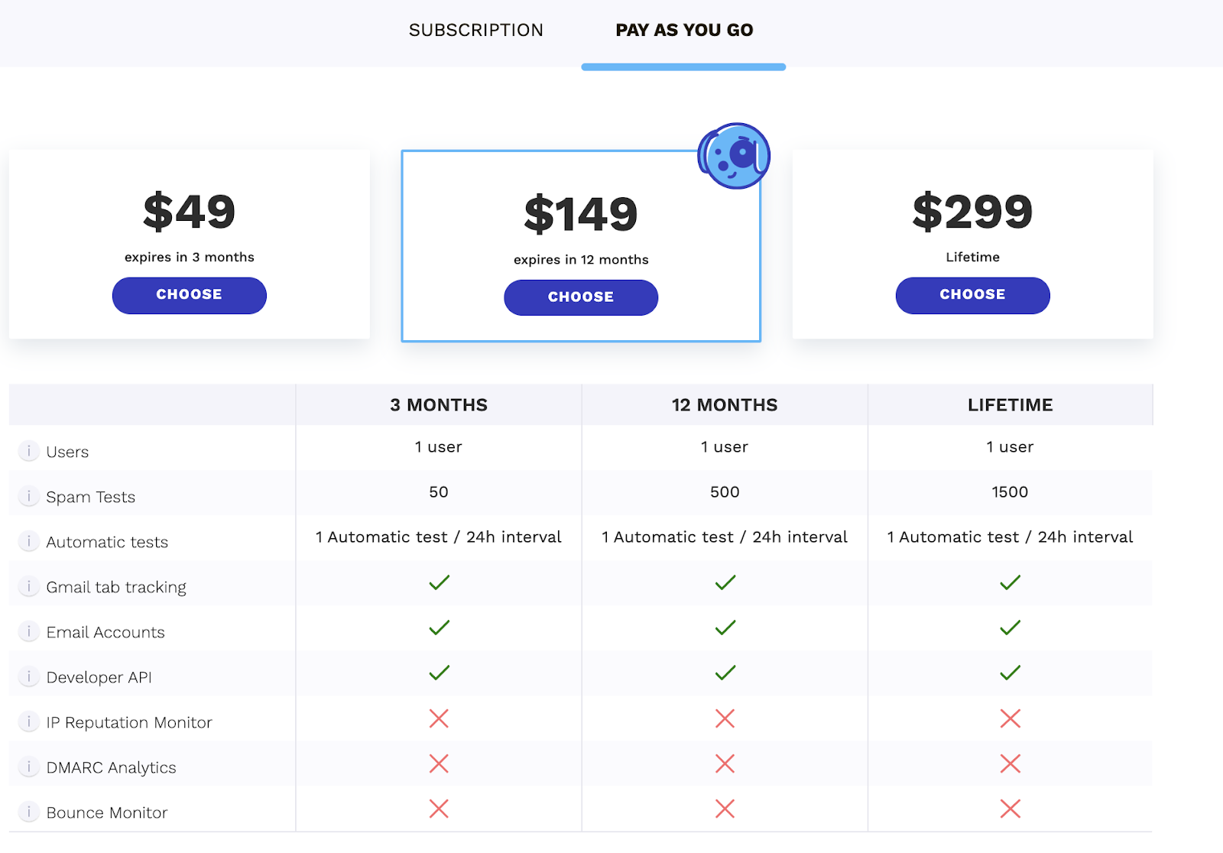
Task: Click the info icon beside Users
Action: (x=28, y=451)
